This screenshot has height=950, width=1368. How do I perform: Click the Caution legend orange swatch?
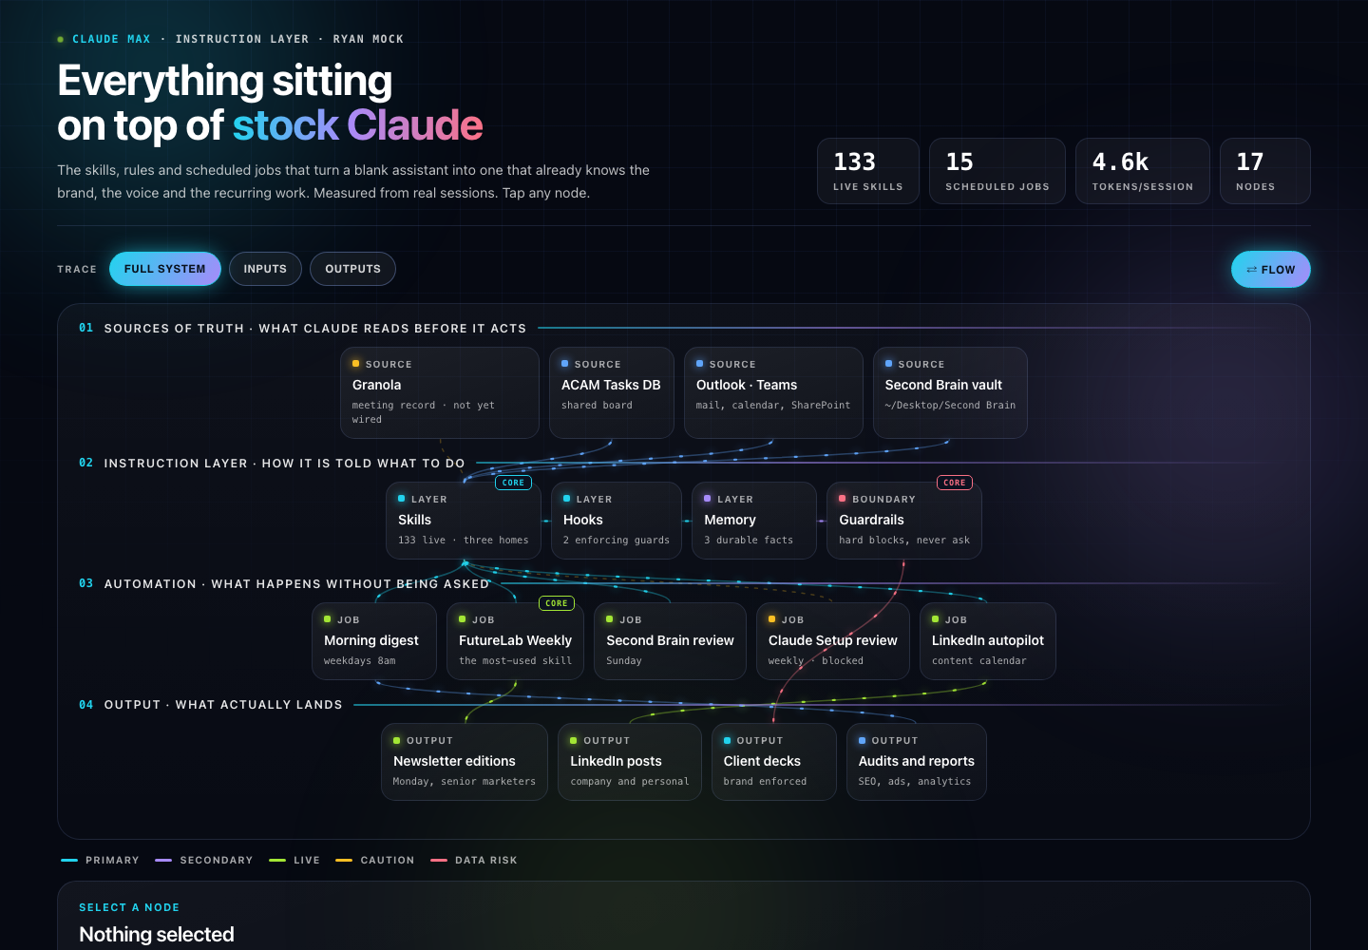(344, 861)
